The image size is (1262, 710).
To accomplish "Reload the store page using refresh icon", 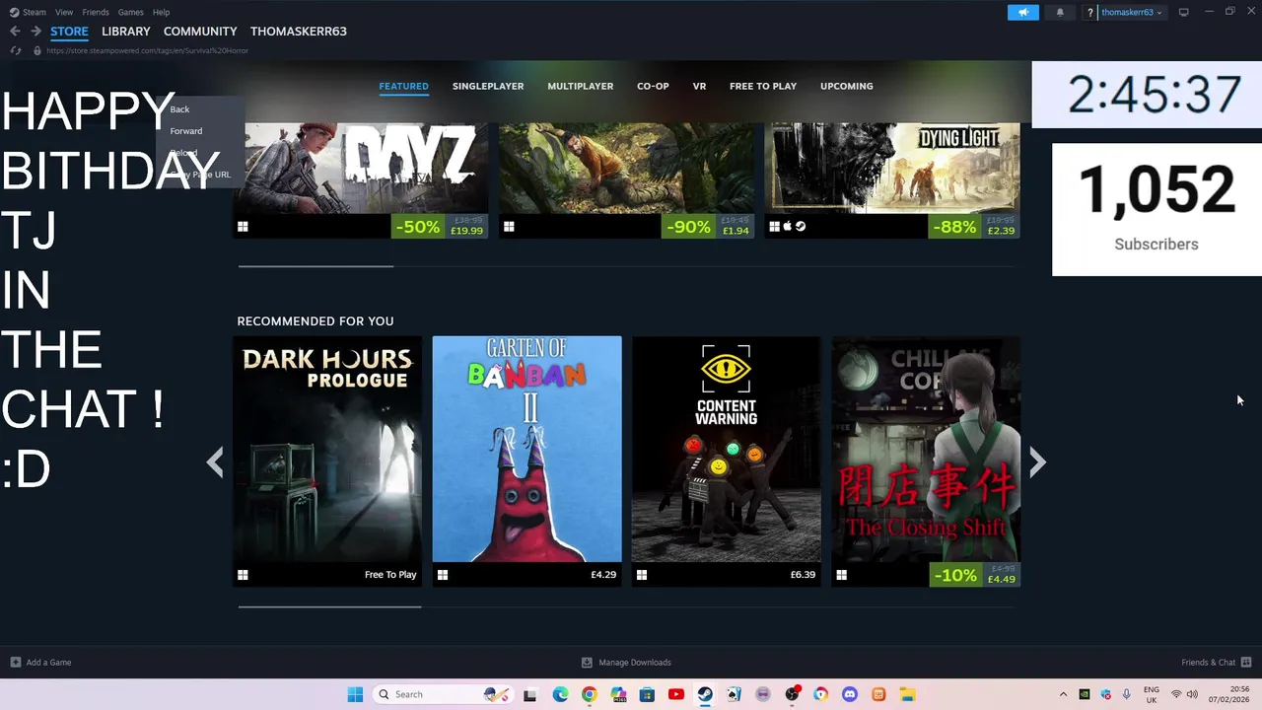I will [x=15, y=50].
